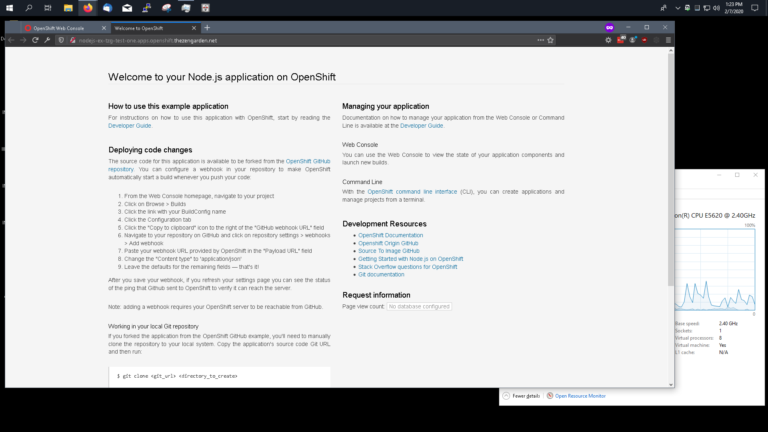Reload the current page

(35, 40)
